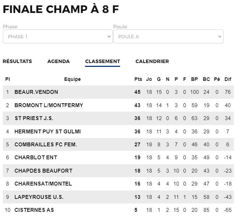The width and height of the screenshot is (238, 216).
Task: Click the Poule A chevron arrow
Action: point(219,36)
